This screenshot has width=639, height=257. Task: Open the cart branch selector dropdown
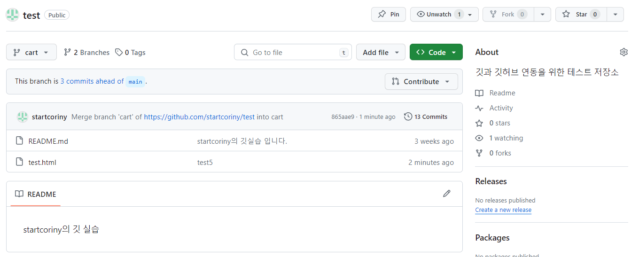(31, 52)
